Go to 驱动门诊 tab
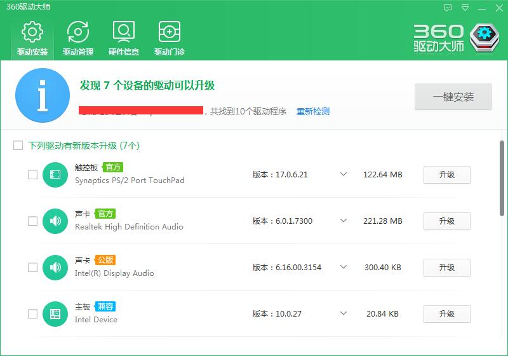This screenshot has height=356, width=508. pos(170,38)
